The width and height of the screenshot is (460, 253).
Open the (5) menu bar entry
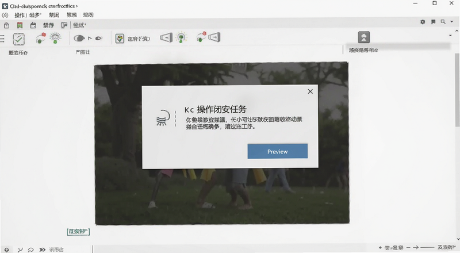click(x=5, y=15)
